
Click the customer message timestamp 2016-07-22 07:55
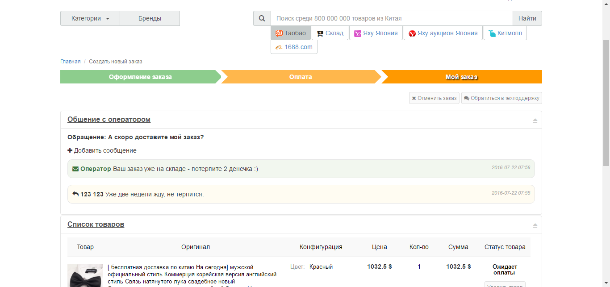511,193
